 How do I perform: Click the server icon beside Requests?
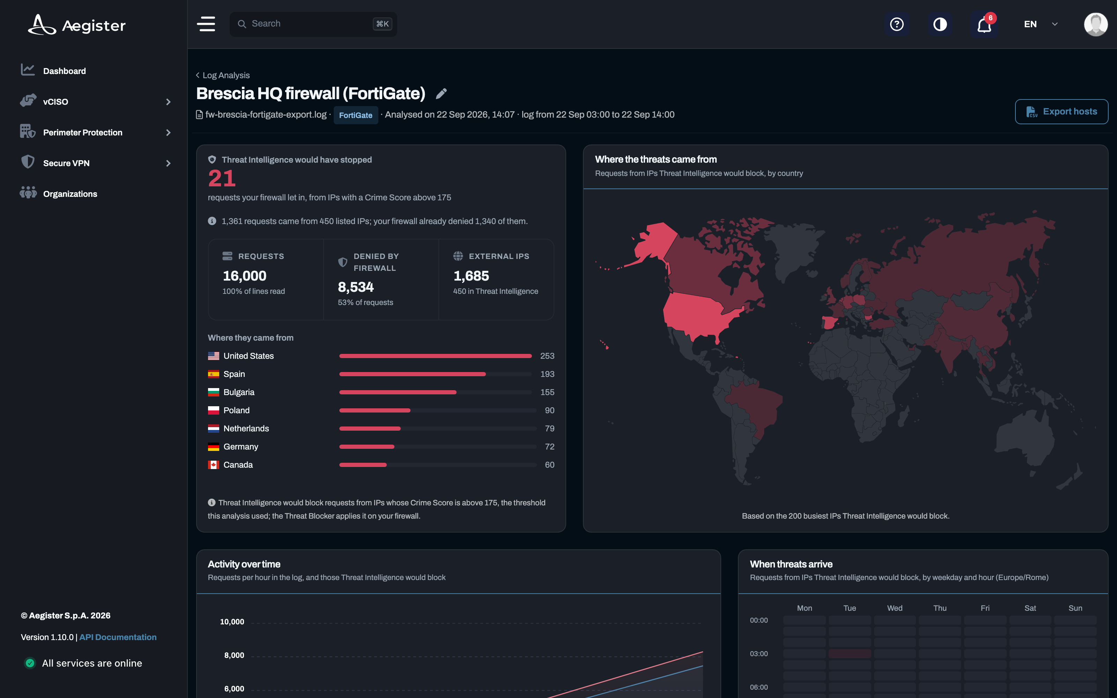click(228, 256)
